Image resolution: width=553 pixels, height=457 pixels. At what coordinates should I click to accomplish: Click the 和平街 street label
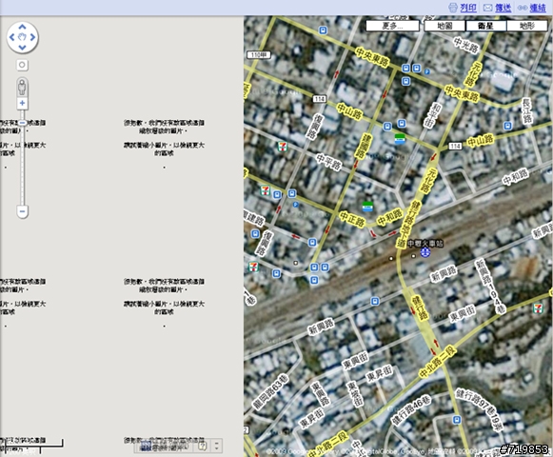tap(433, 116)
